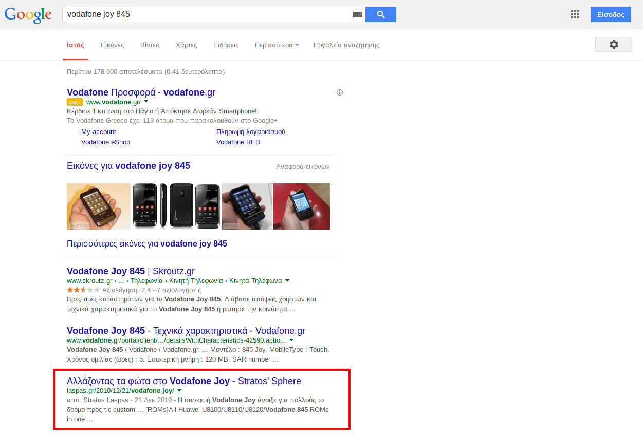Expand arrow next to laspas.gr URL
This screenshot has width=643, height=436.
(x=179, y=390)
